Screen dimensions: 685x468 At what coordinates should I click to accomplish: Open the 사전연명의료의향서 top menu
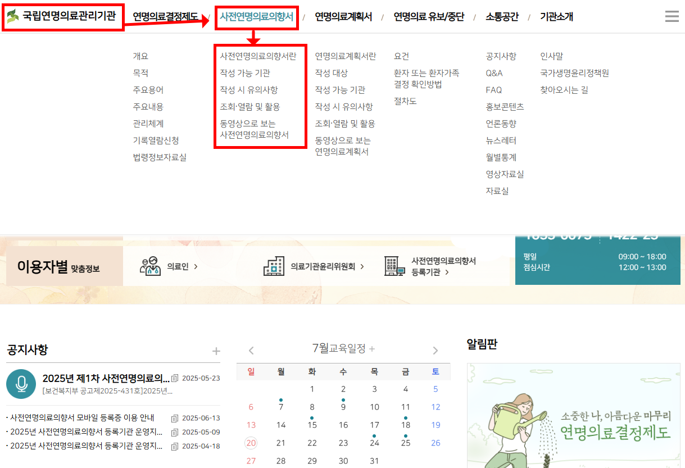tap(256, 17)
